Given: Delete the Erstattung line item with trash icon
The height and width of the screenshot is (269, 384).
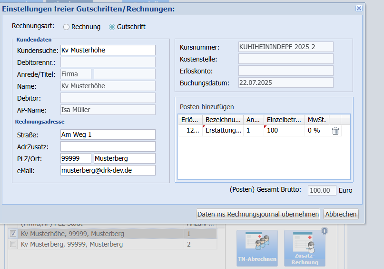Looking at the screenshot, I should (x=335, y=131).
